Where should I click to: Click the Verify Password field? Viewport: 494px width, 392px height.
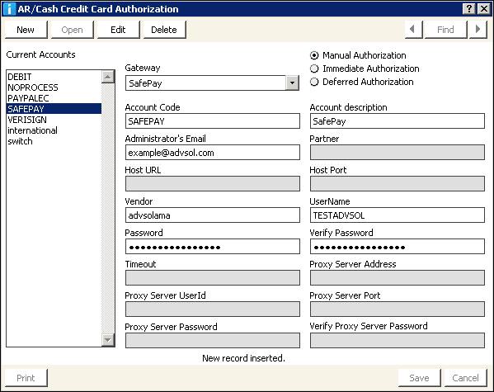coord(398,246)
